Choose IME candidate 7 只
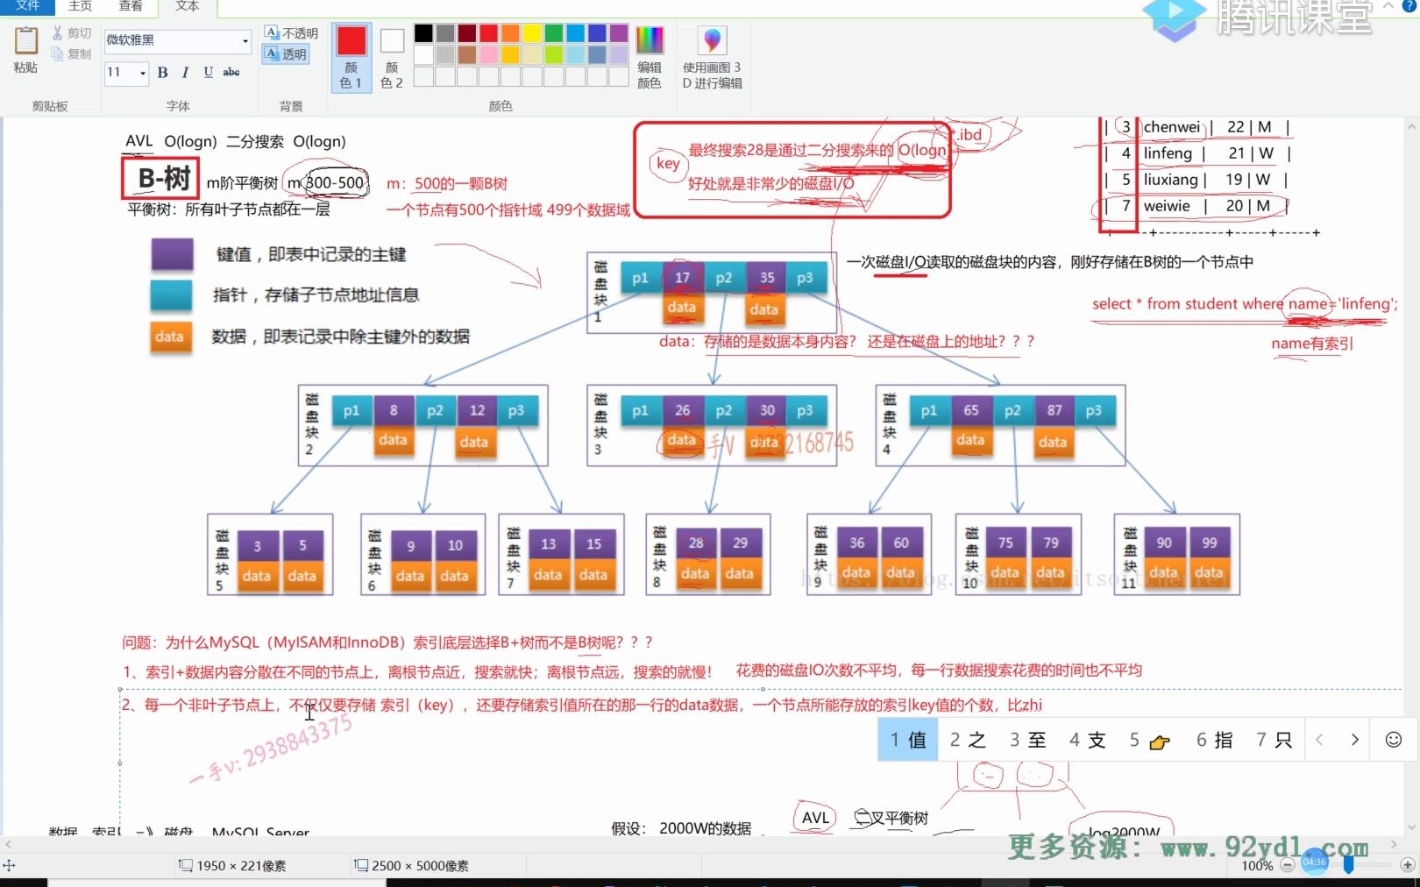The image size is (1420, 887). click(x=1274, y=740)
